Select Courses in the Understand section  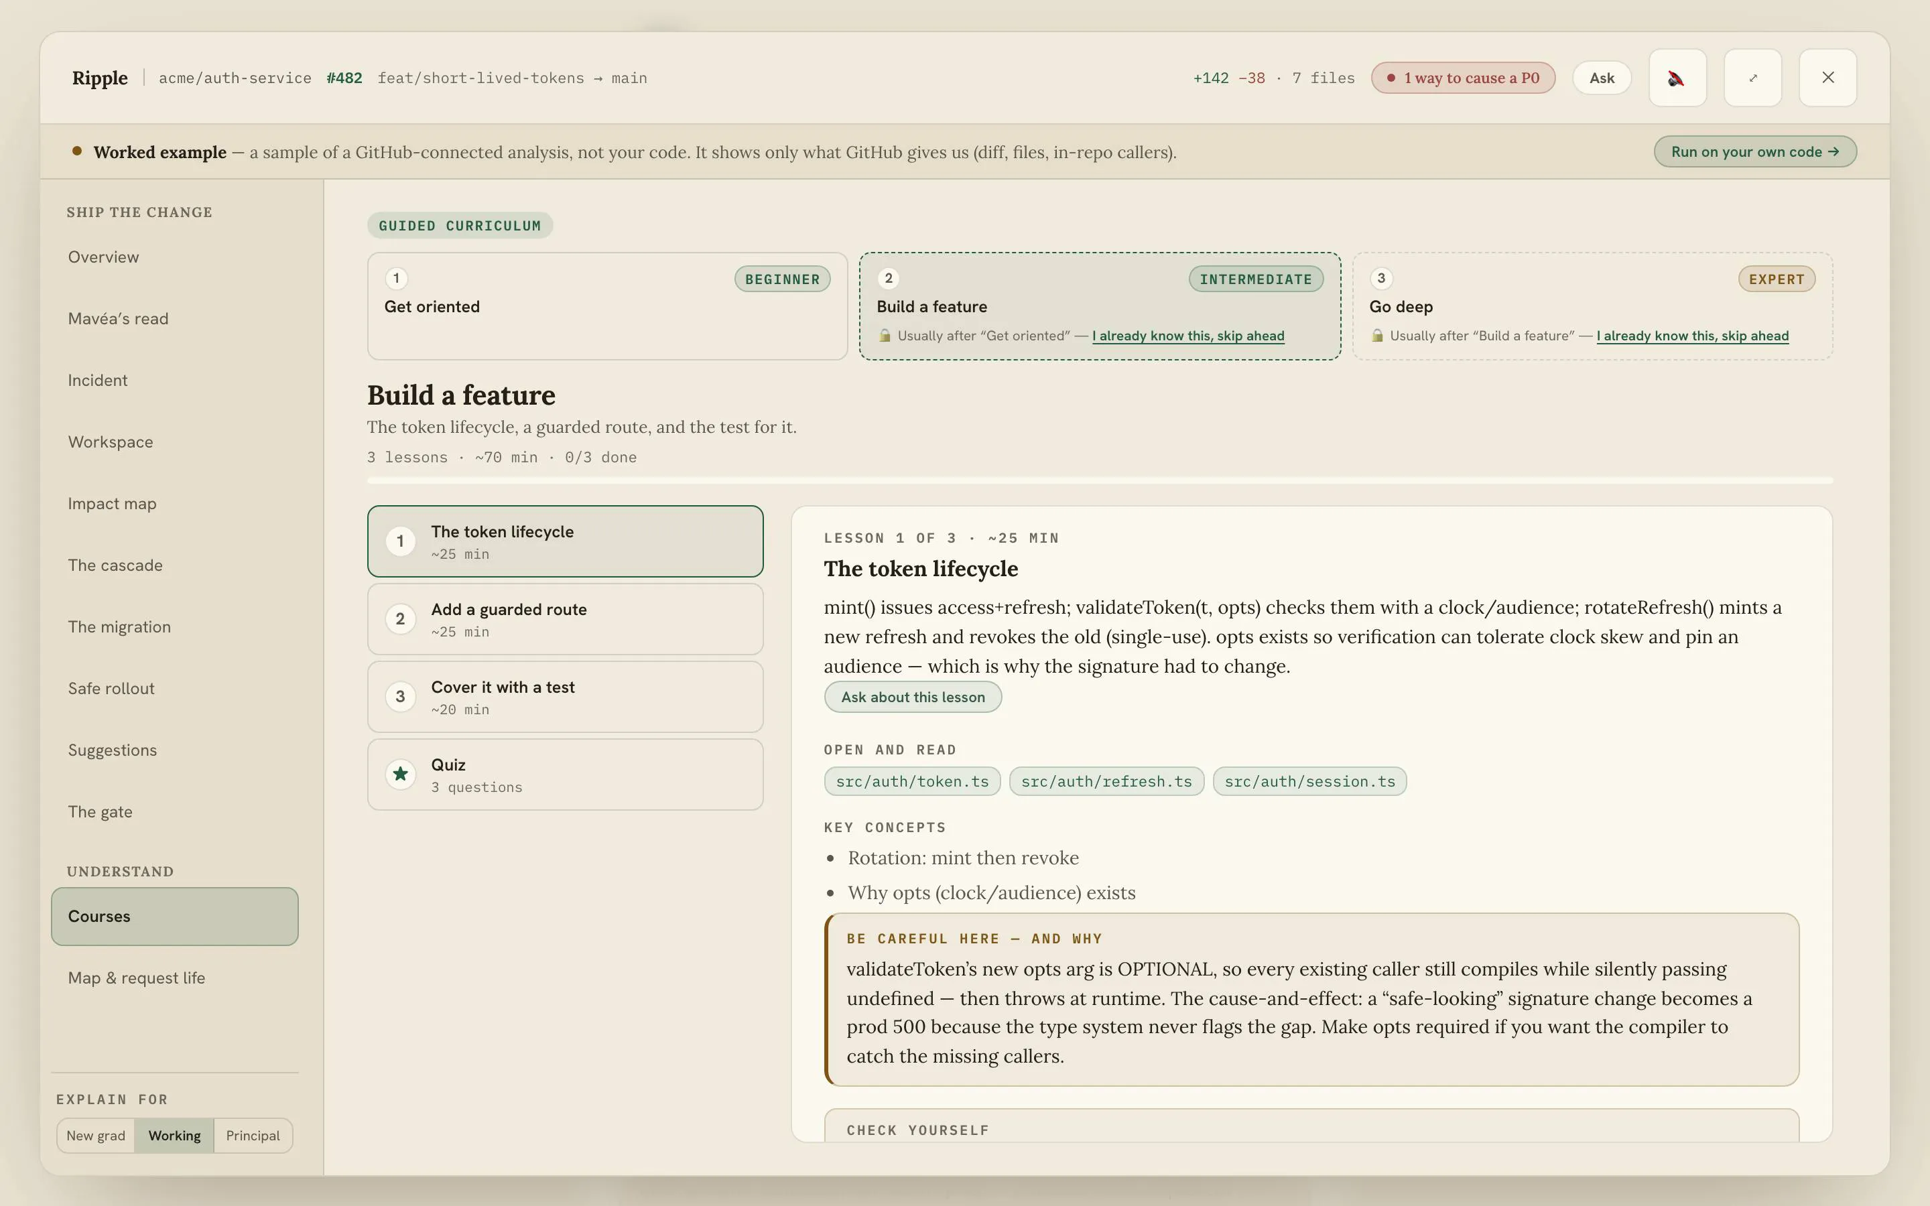pyautogui.click(x=175, y=917)
